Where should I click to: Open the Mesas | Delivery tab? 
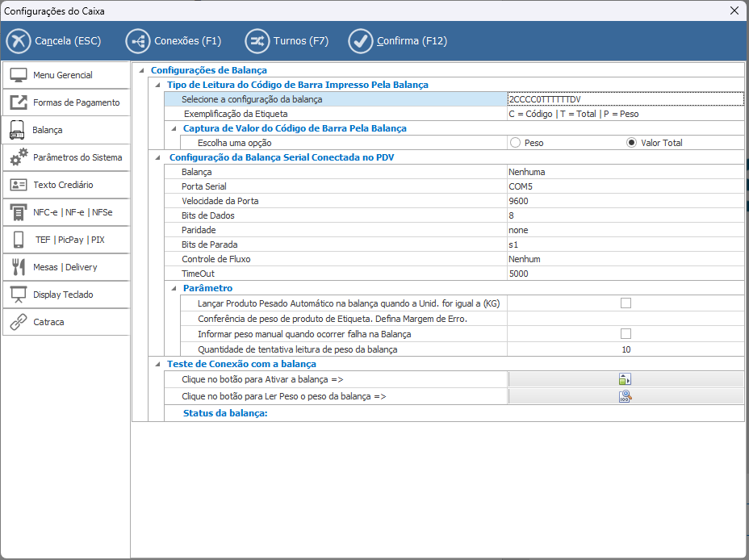[x=66, y=267]
